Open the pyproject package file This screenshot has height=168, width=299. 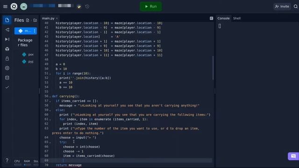(x=28, y=62)
